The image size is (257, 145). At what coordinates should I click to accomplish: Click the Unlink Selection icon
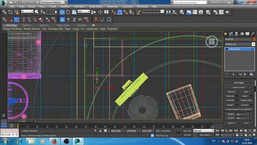pos(10,12)
